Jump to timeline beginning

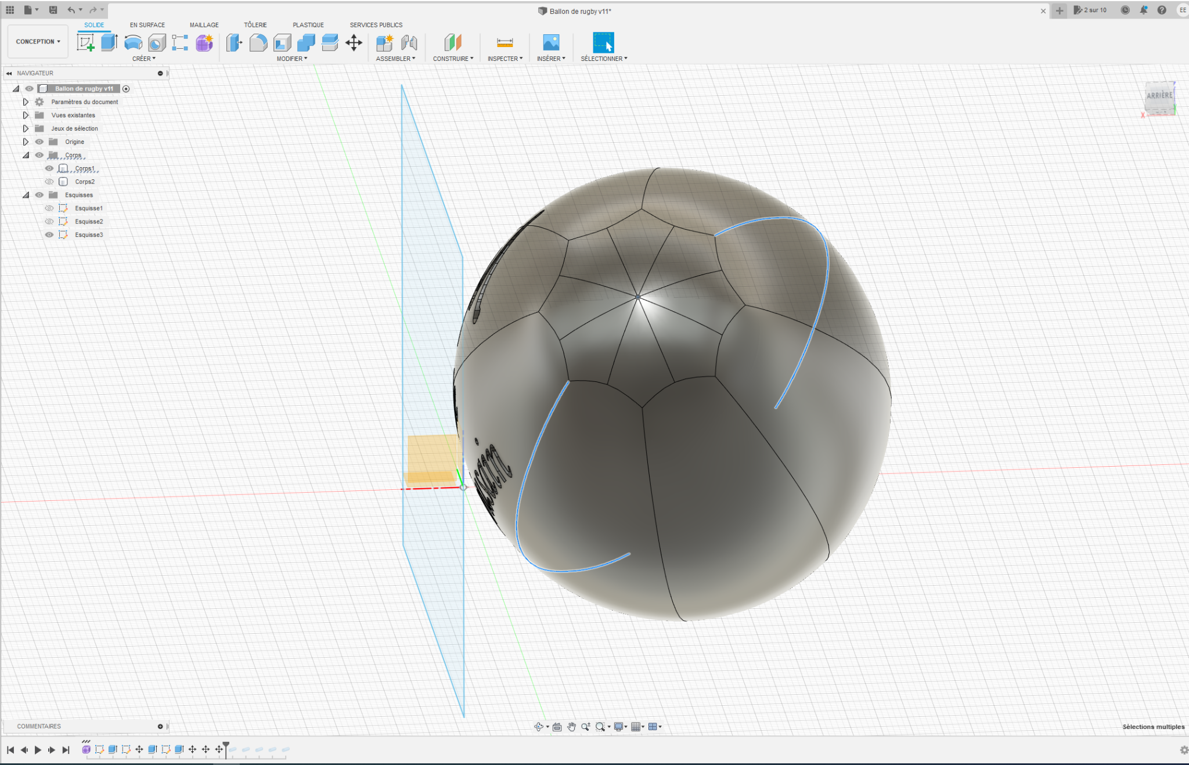[x=10, y=750]
